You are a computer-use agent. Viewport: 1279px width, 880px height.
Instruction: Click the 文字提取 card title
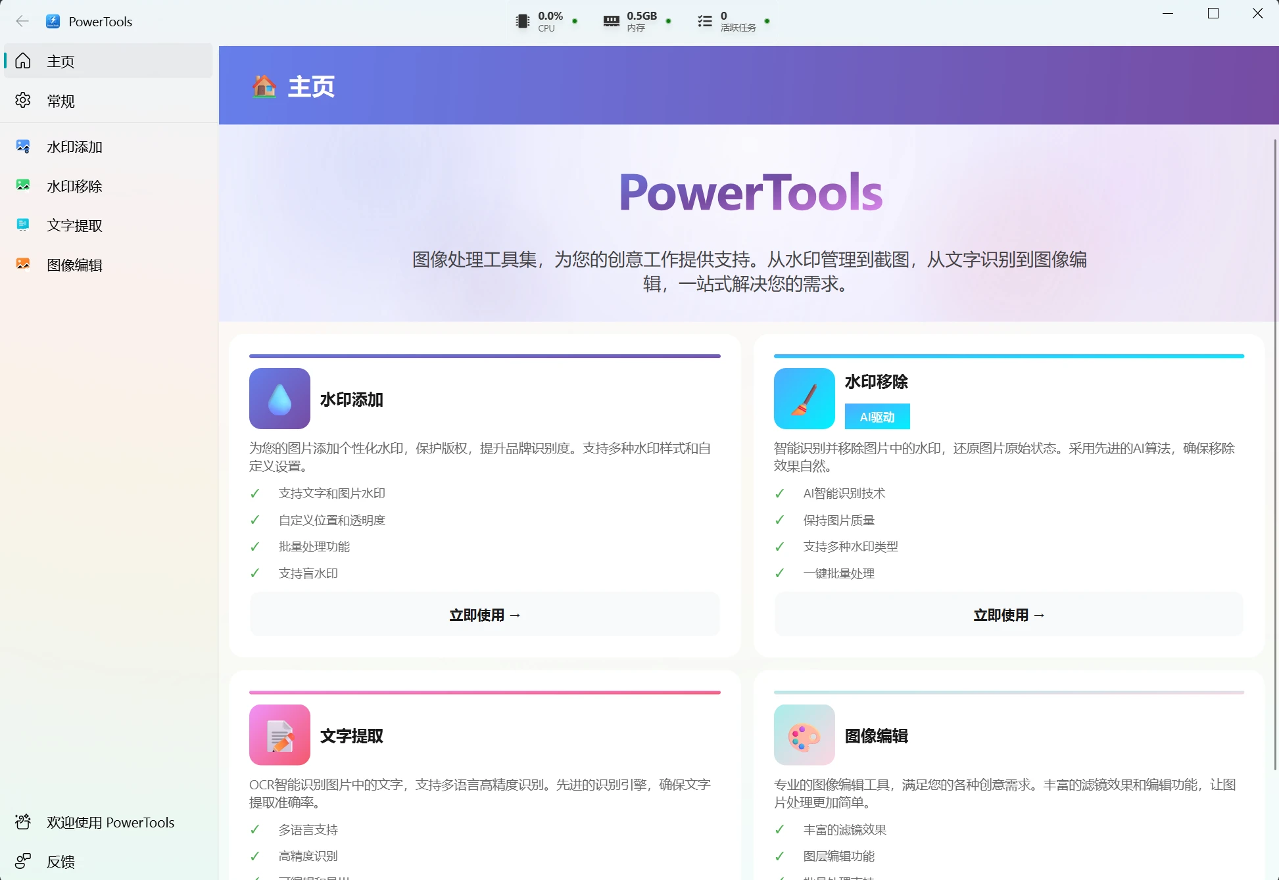point(351,736)
